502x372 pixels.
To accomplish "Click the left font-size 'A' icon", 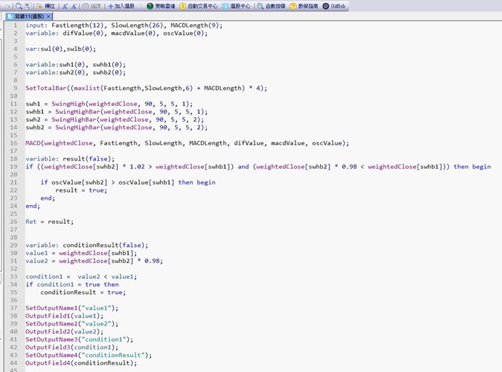I will [x=64, y=6].
